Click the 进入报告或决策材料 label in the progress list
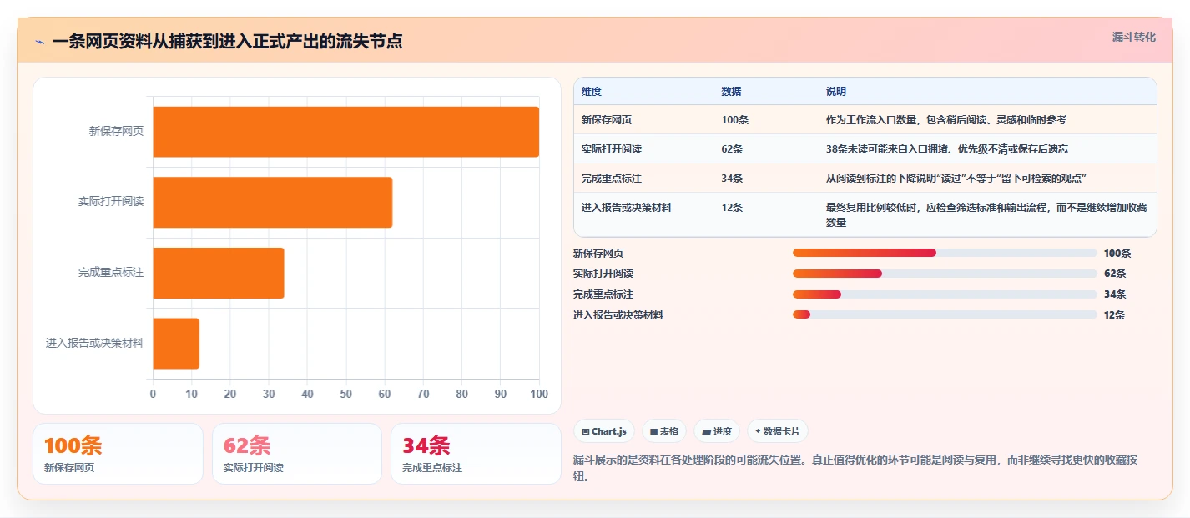Viewport: 1190px width, 518px height. (x=618, y=315)
